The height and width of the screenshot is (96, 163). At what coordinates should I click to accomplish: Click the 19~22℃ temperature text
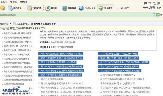[x=125, y=8]
